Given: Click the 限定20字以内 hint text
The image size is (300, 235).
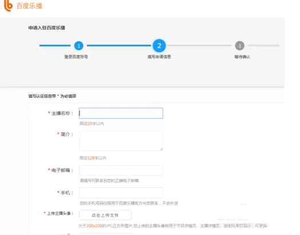Looking at the screenshot, I should 92,124.
